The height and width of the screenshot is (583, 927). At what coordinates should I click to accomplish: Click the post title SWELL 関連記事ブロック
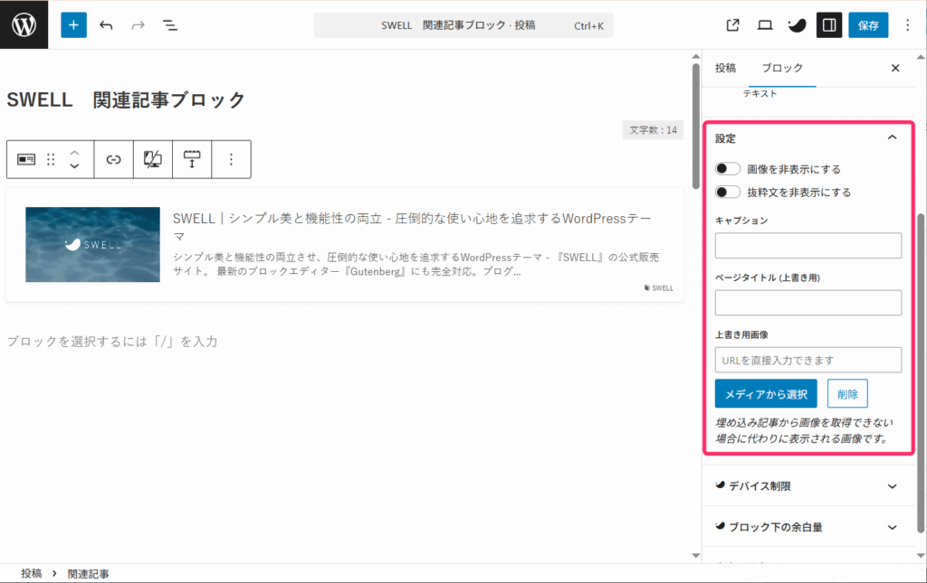click(x=125, y=99)
